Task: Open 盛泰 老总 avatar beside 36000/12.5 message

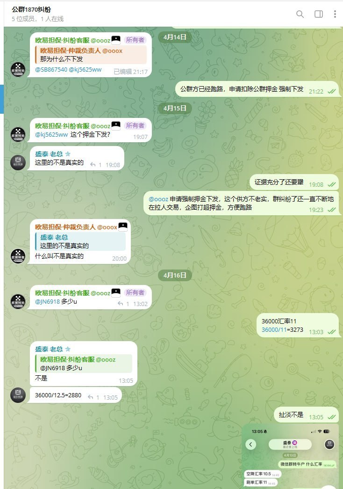Action: point(18,395)
